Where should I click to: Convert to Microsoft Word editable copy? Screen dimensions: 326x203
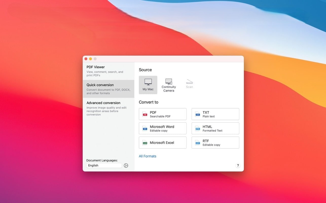pos(163,128)
